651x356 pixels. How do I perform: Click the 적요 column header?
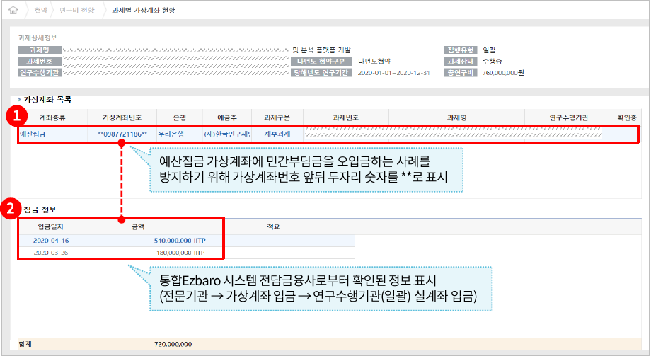pyautogui.click(x=273, y=226)
